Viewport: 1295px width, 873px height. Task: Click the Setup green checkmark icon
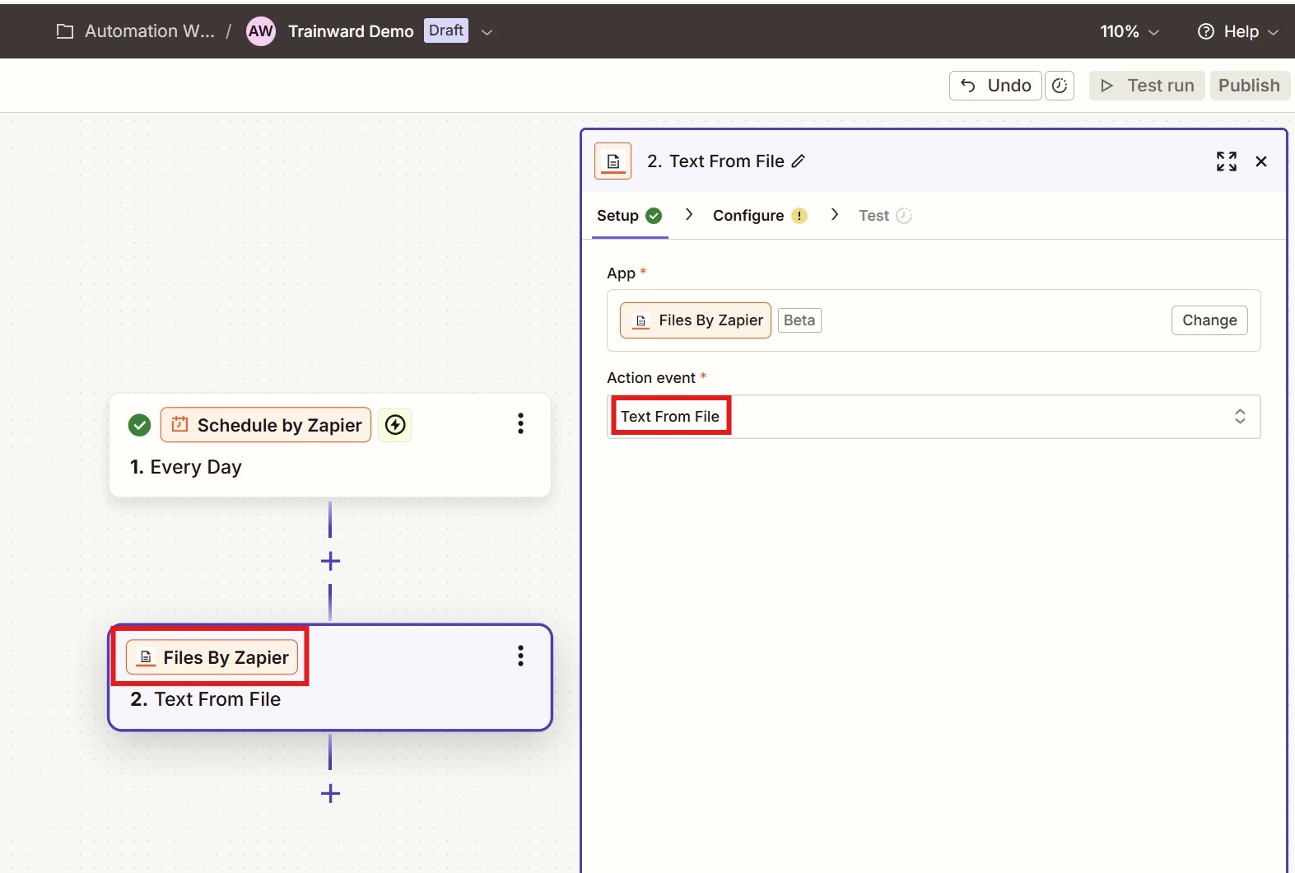click(x=654, y=216)
